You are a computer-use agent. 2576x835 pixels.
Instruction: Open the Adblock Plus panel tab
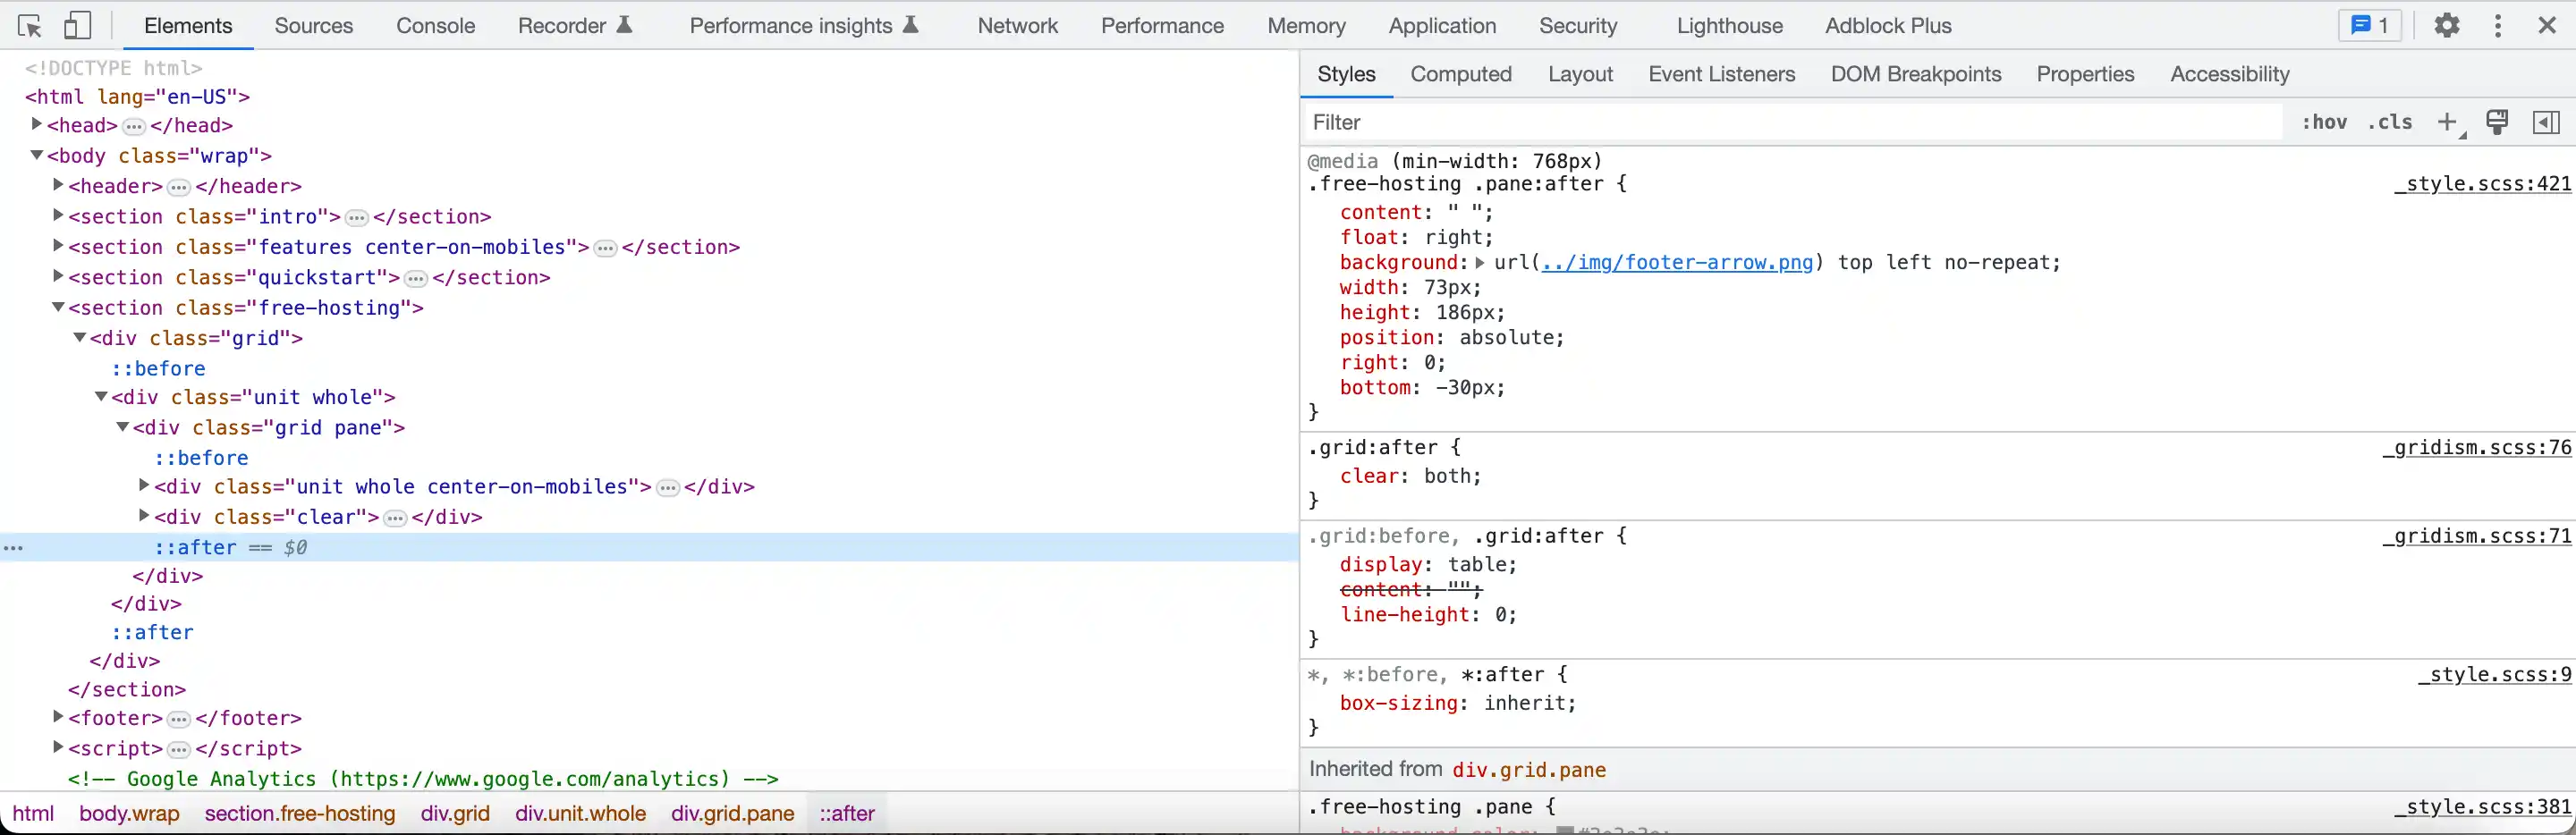[1888, 26]
